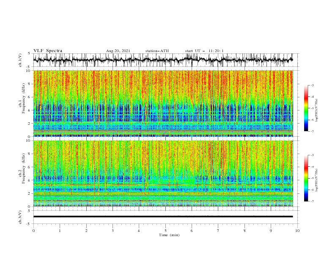Image resolution: width=335 pixels, height=259 pixels.
Task: Click the ch.1 color scale bar
Action: (306, 108)
